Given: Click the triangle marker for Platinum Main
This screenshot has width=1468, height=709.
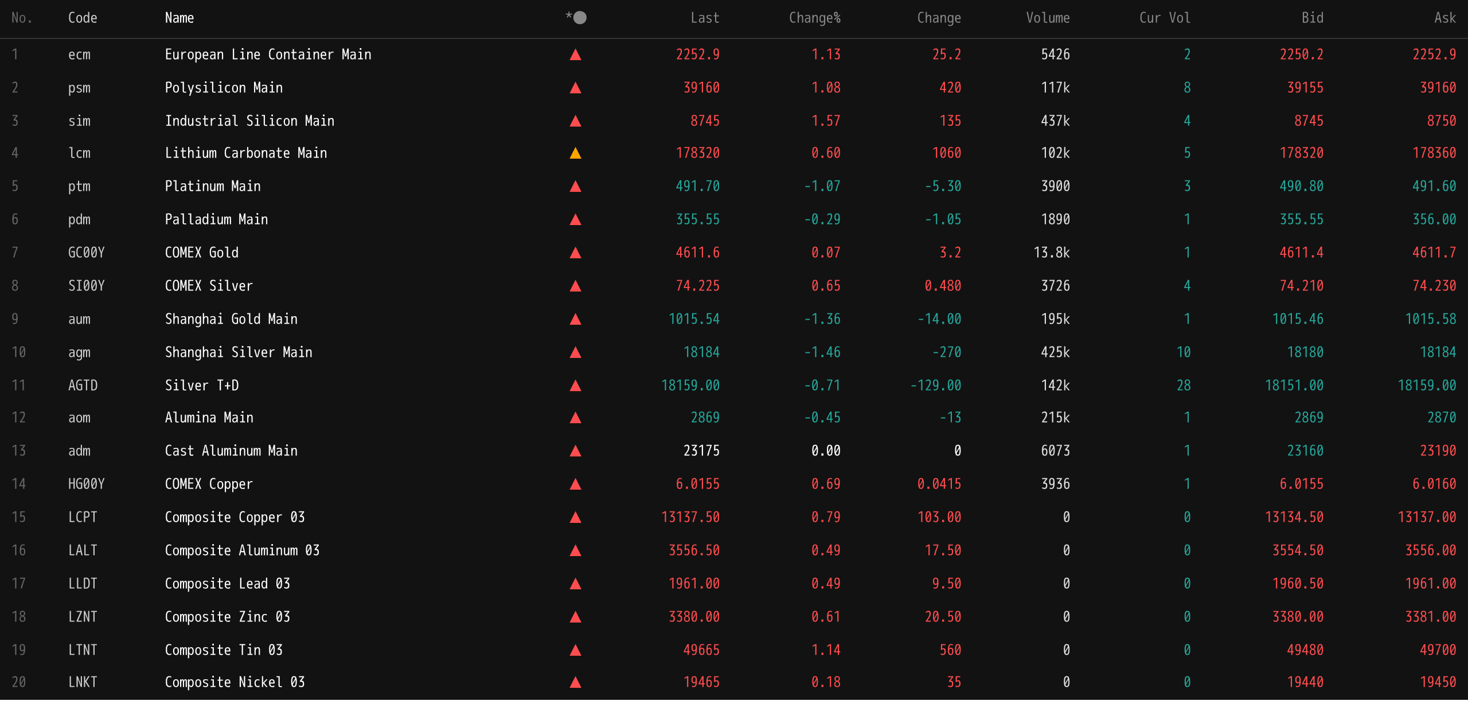Looking at the screenshot, I should 575,187.
